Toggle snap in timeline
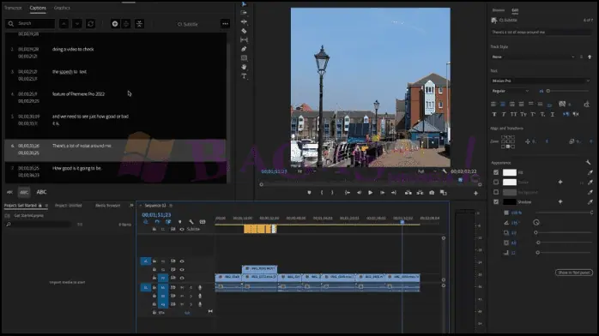Viewport: 599px width, 336px height. point(157,222)
